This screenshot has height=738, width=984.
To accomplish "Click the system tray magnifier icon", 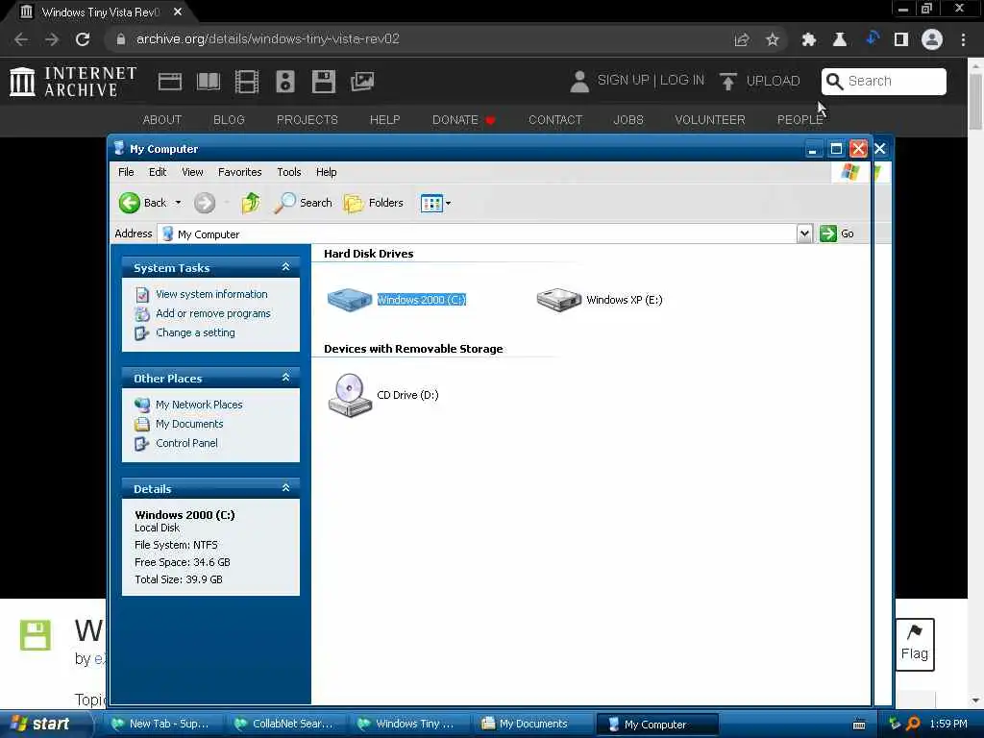I will tap(913, 724).
